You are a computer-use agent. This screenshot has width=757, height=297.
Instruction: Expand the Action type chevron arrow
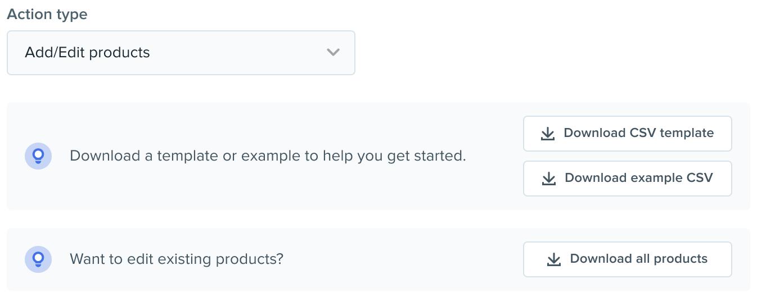tap(333, 53)
